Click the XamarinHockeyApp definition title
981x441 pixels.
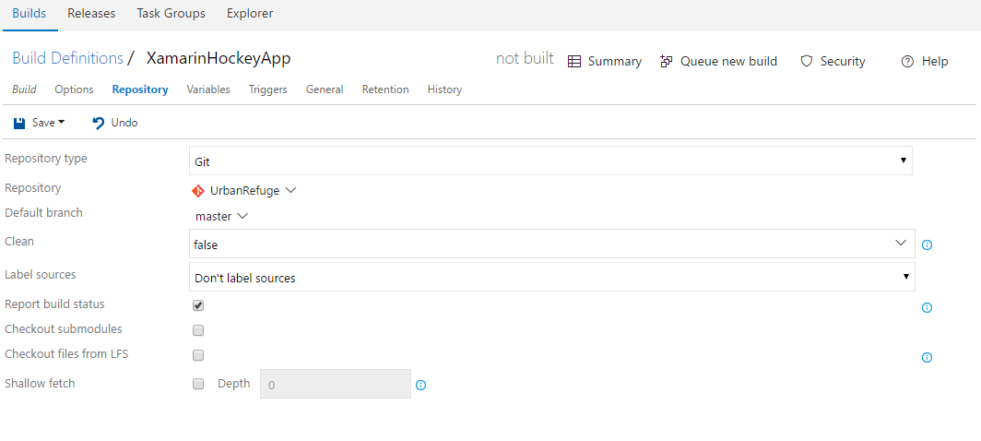click(x=219, y=58)
